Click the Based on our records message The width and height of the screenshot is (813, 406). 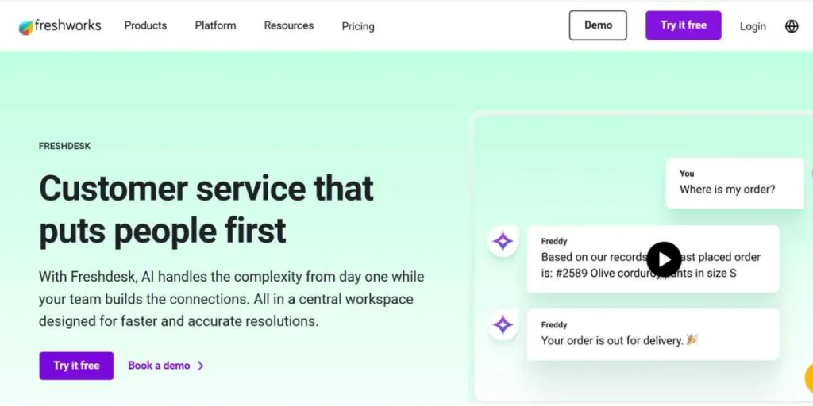point(653,259)
